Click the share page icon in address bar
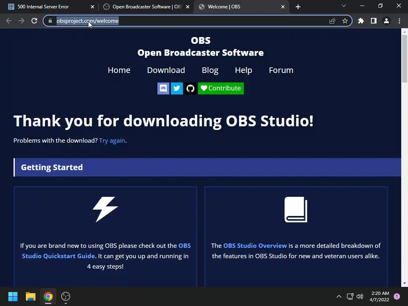Image resolution: width=408 pixels, height=306 pixels. coord(332,21)
